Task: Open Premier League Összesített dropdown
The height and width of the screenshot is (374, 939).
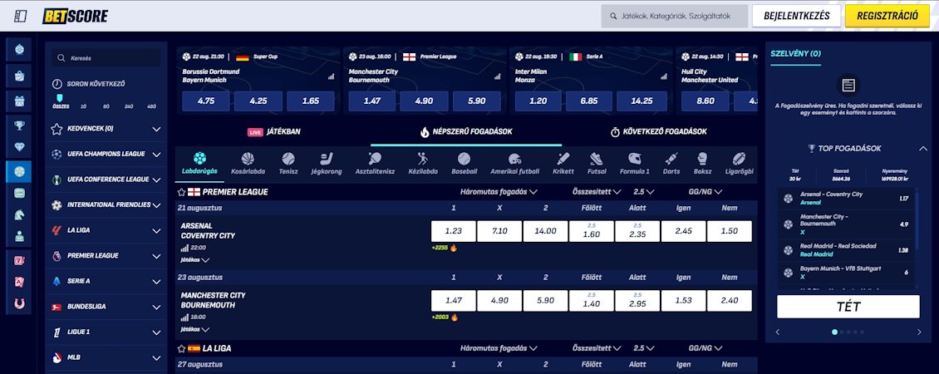Action: [x=597, y=192]
